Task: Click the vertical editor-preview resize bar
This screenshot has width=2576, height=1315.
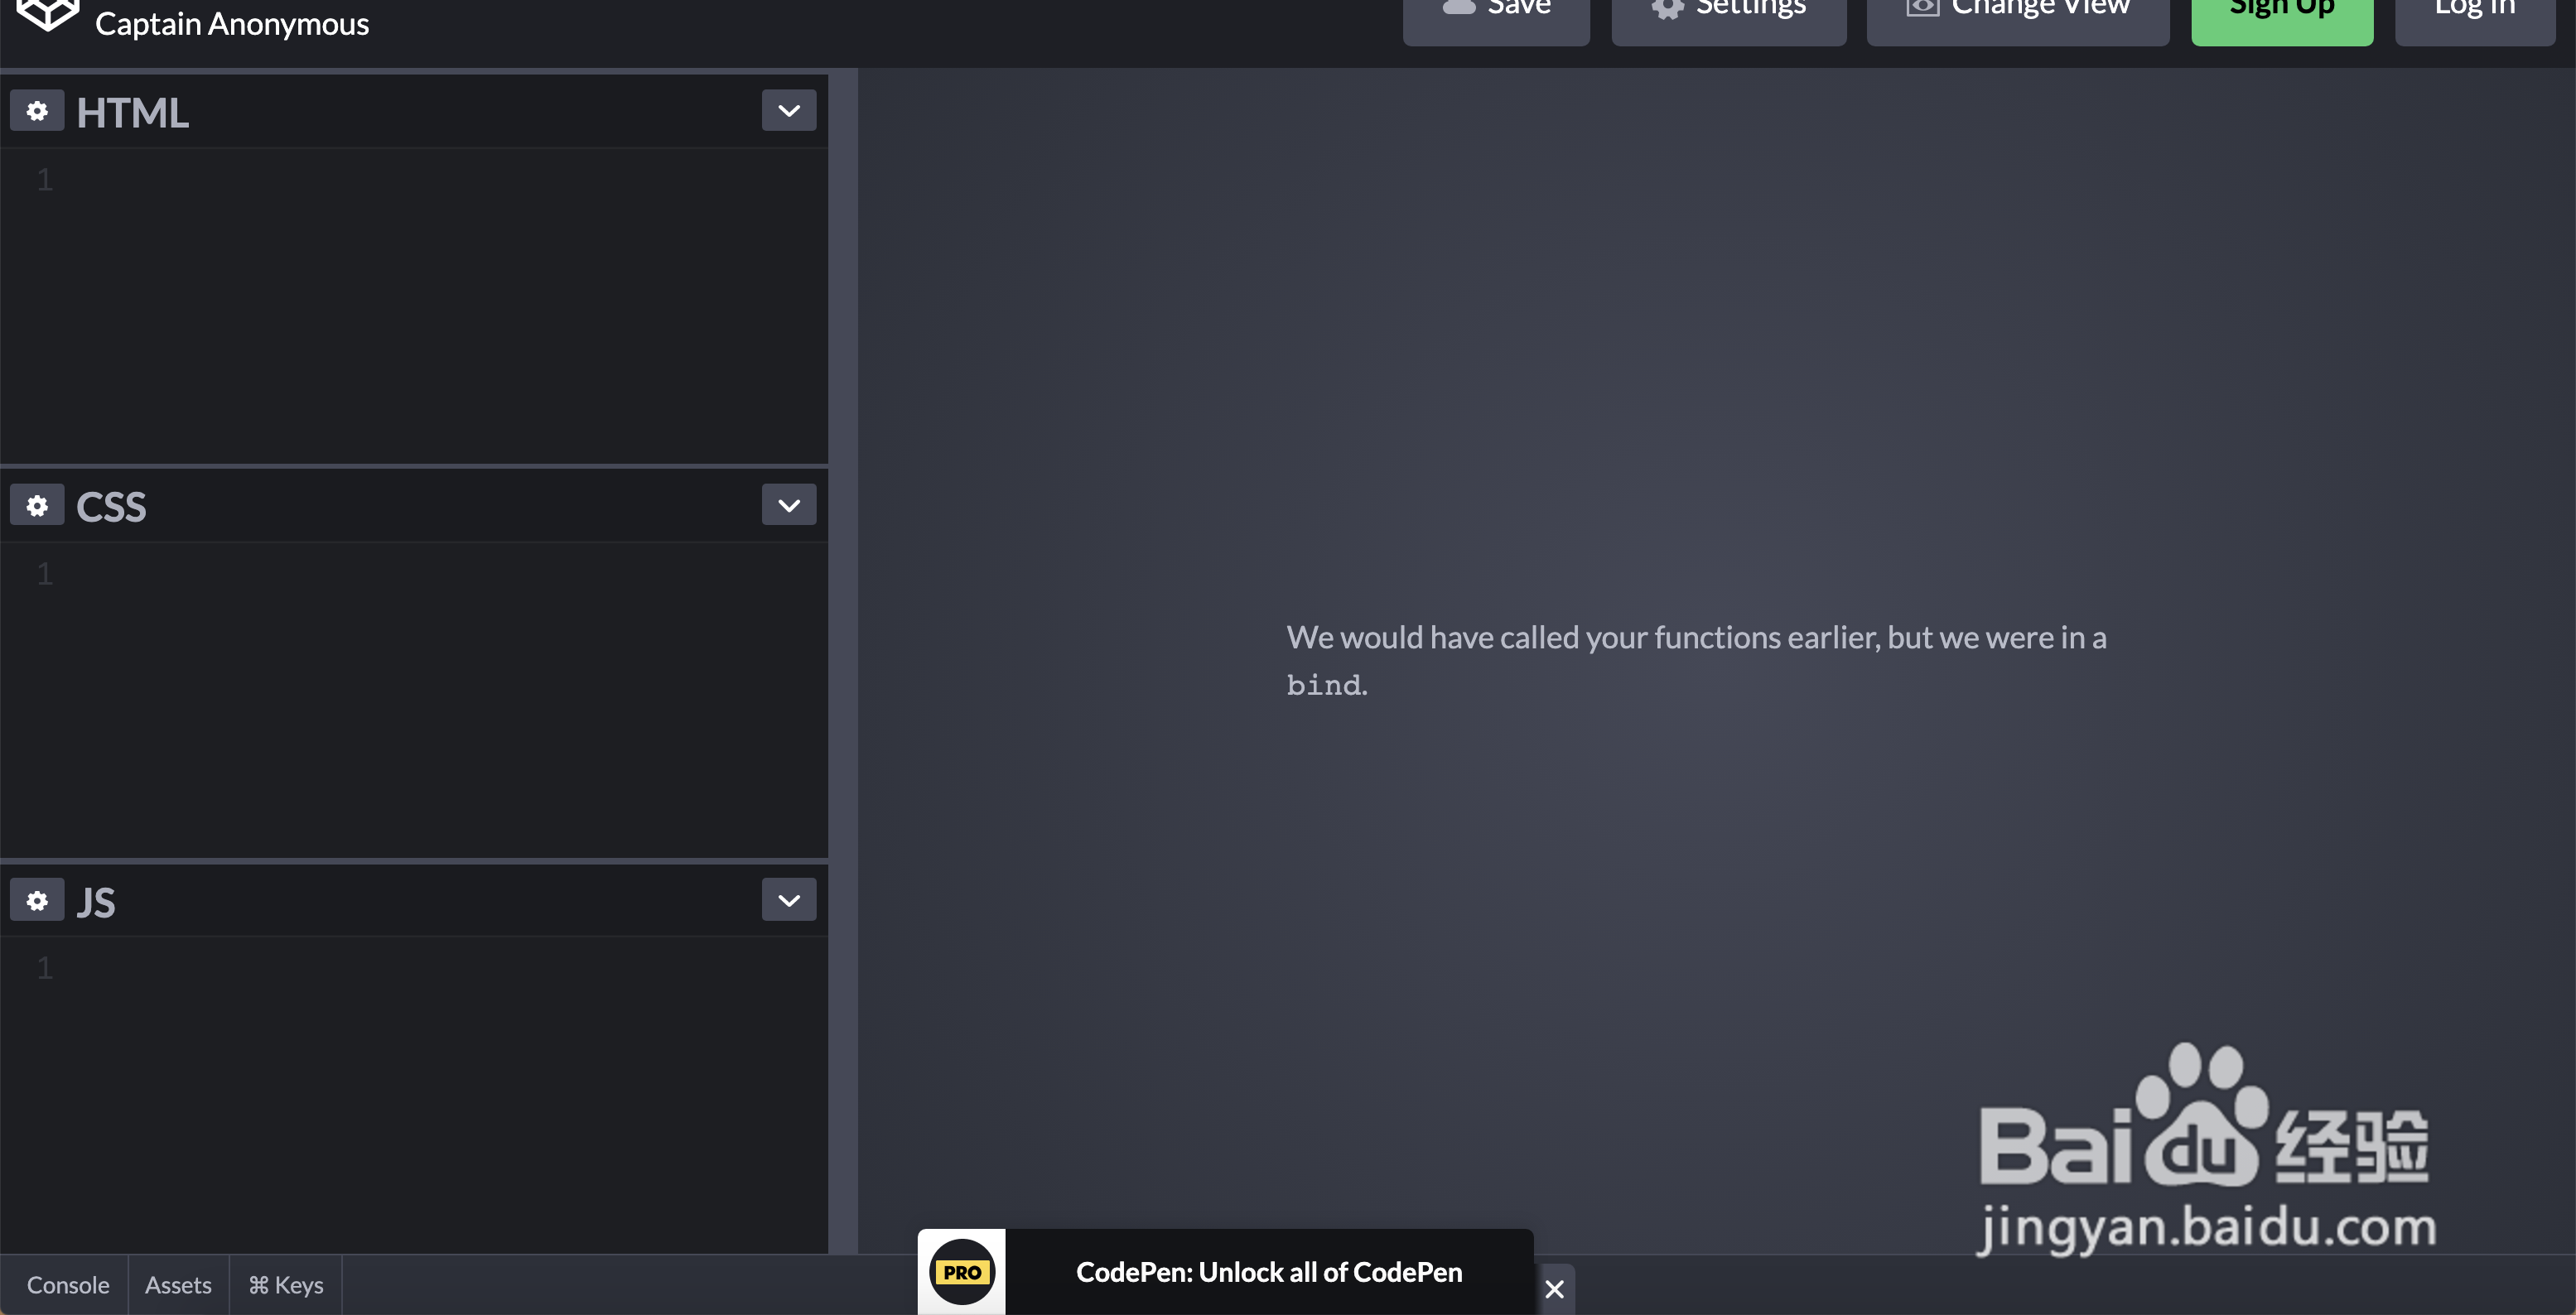Action: (843, 660)
